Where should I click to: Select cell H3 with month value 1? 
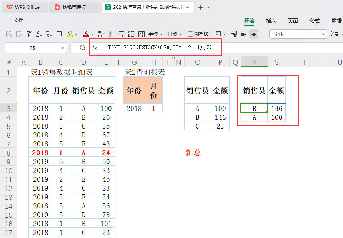(x=153, y=108)
